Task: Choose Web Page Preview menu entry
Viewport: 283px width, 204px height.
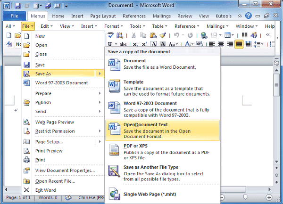Action: click(63, 122)
